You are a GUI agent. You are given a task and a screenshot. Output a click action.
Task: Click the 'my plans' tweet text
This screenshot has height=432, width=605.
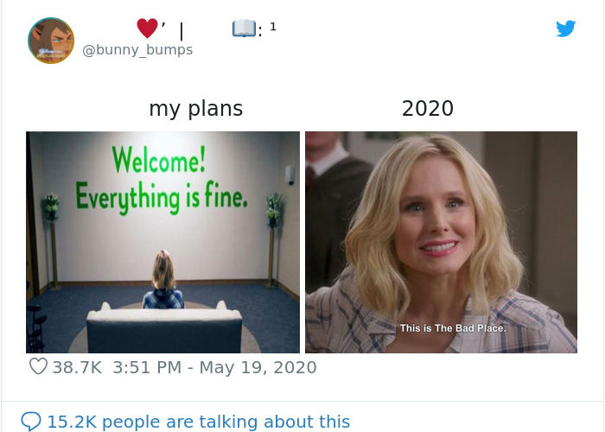[x=196, y=108]
